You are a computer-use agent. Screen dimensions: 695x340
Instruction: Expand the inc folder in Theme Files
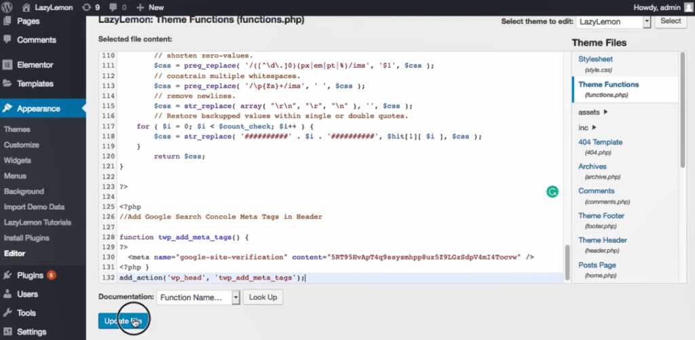(x=587, y=128)
